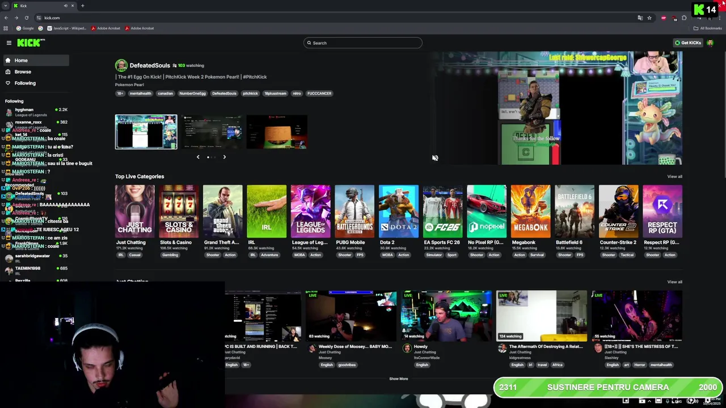Open EA Sports FC 26 category card
726x408 pixels.
tap(442, 211)
